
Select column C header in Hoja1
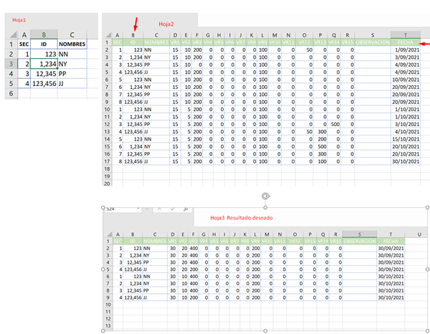pos(72,34)
